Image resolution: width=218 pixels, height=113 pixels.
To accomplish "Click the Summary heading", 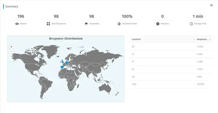I will 12,7.
